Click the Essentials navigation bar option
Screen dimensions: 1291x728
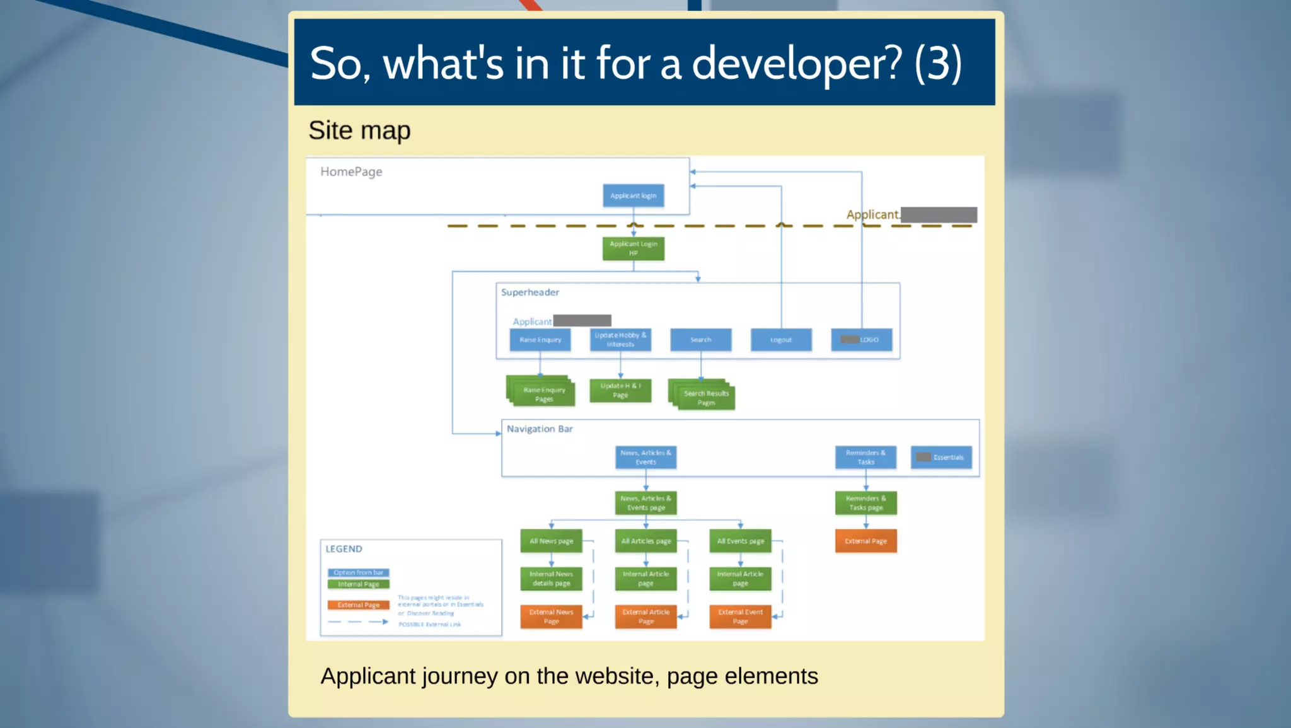click(941, 457)
